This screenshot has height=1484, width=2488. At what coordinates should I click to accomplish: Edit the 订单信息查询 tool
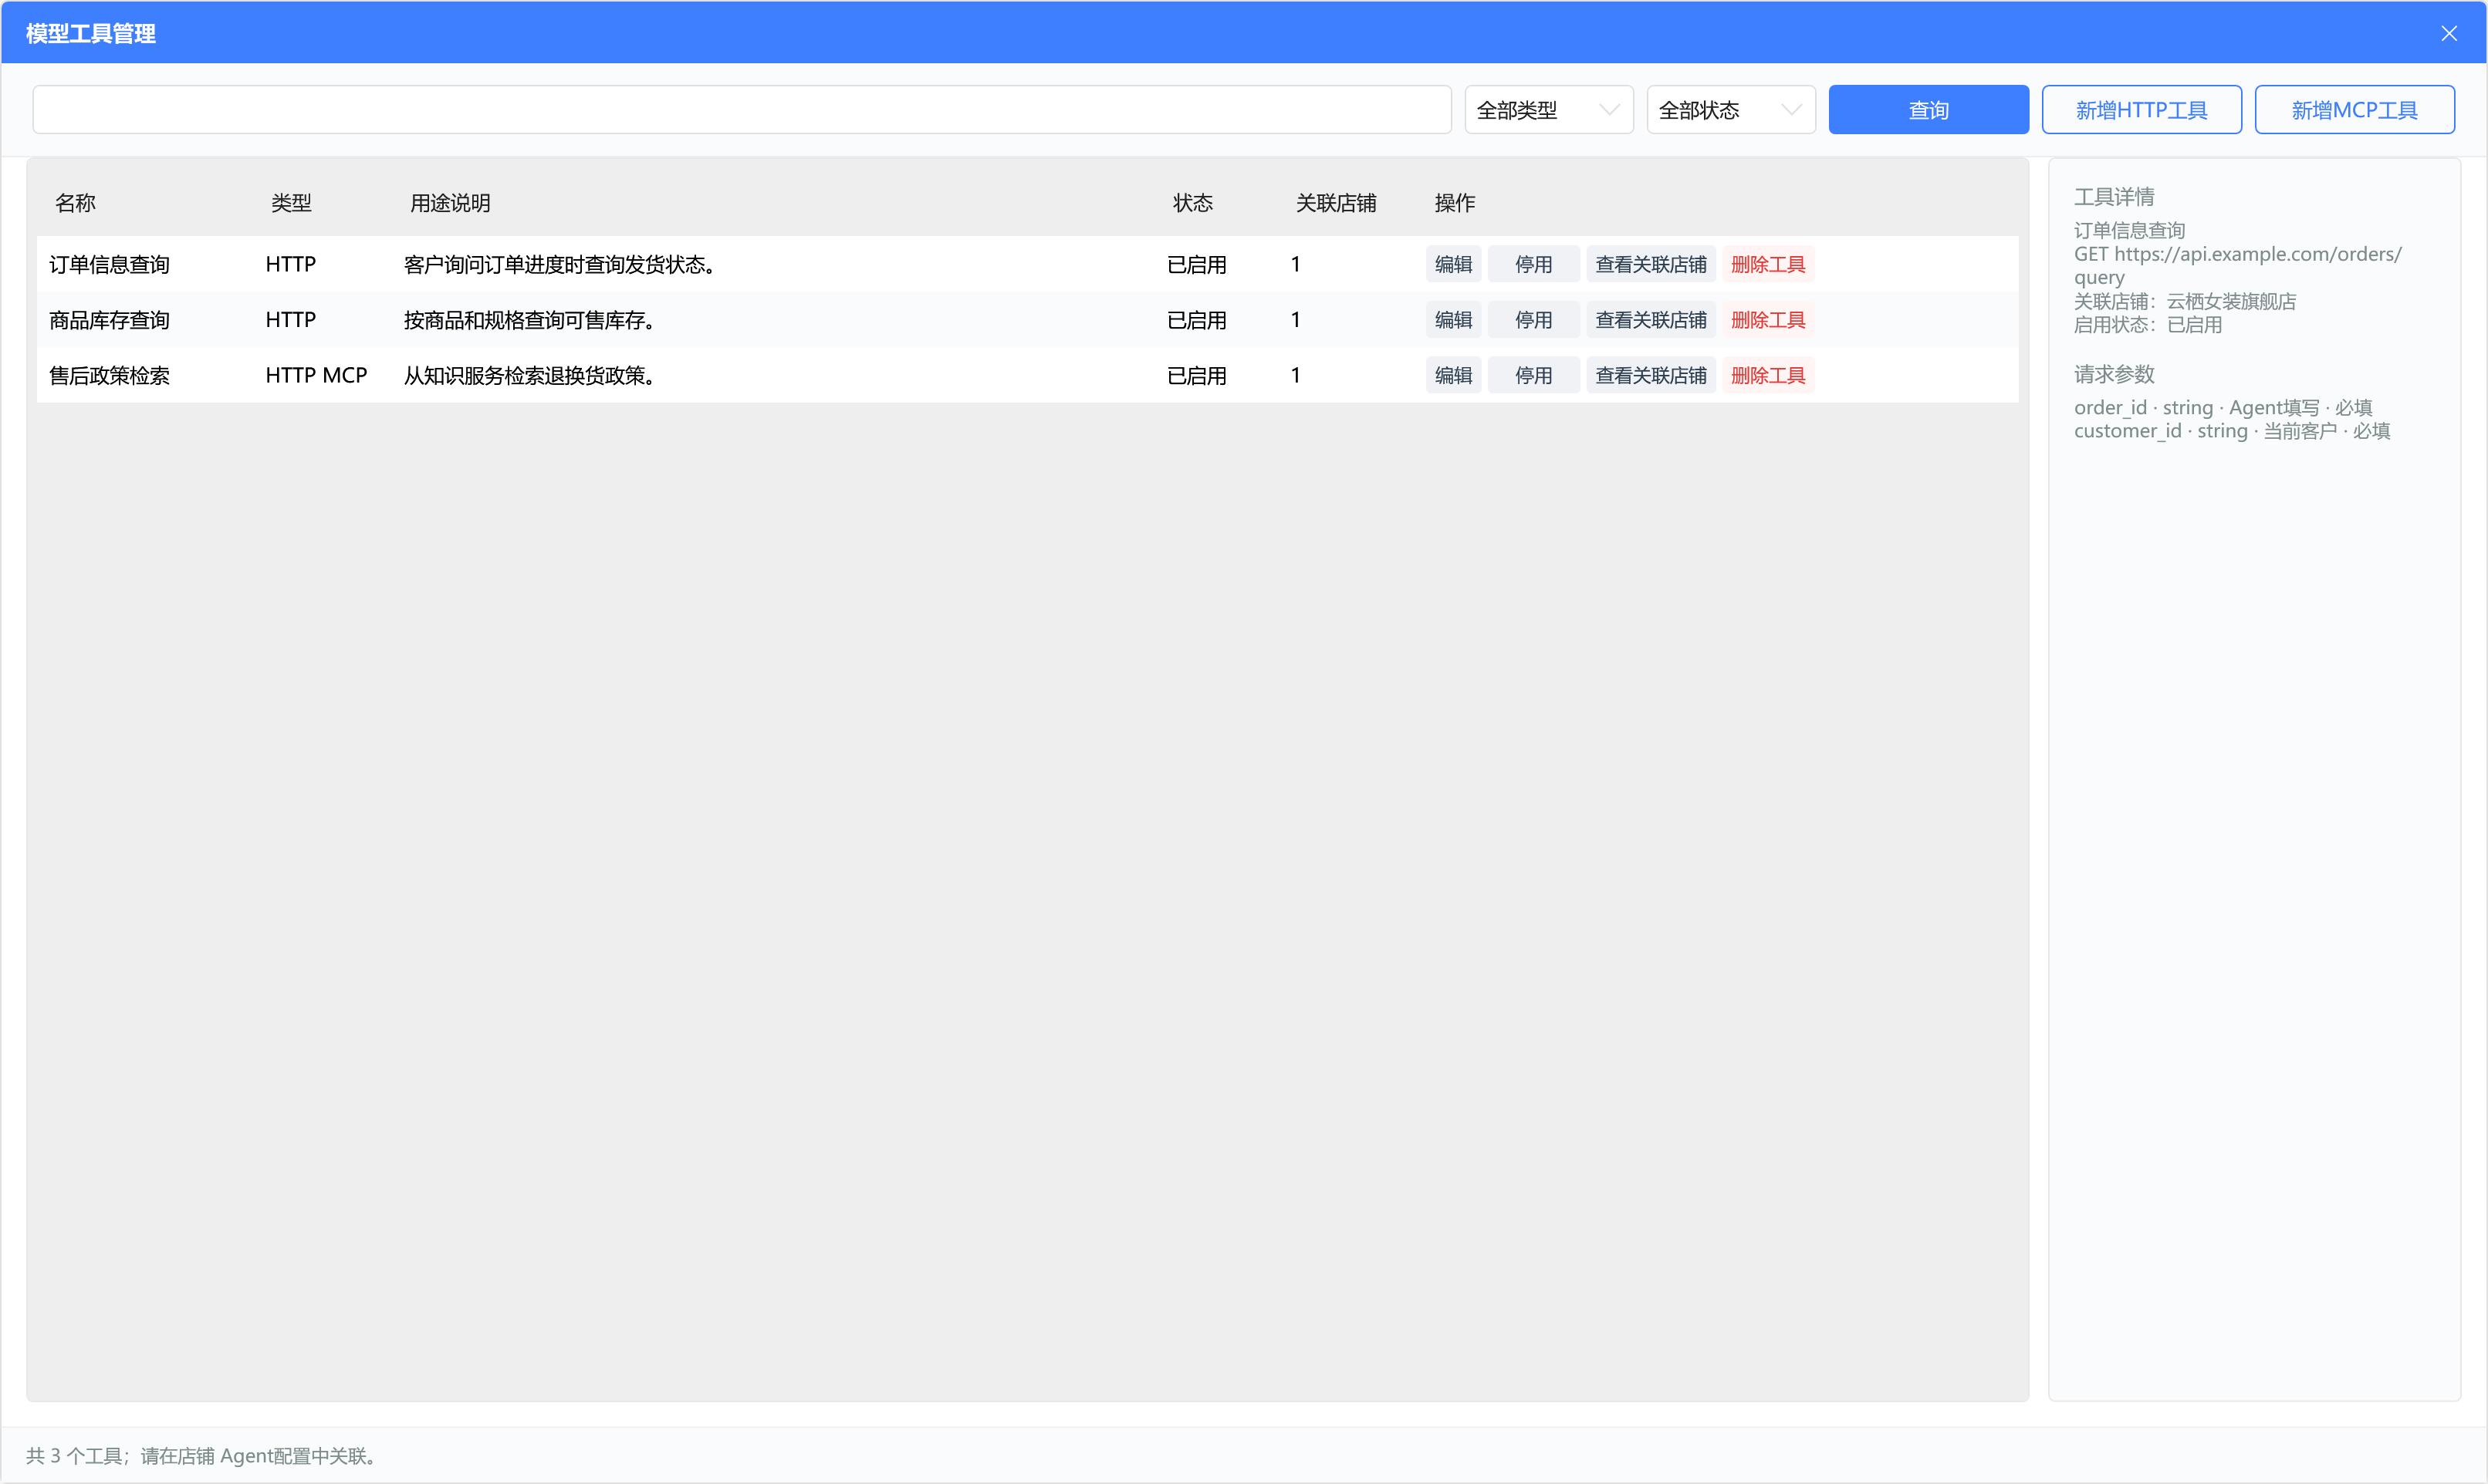(x=1452, y=264)
